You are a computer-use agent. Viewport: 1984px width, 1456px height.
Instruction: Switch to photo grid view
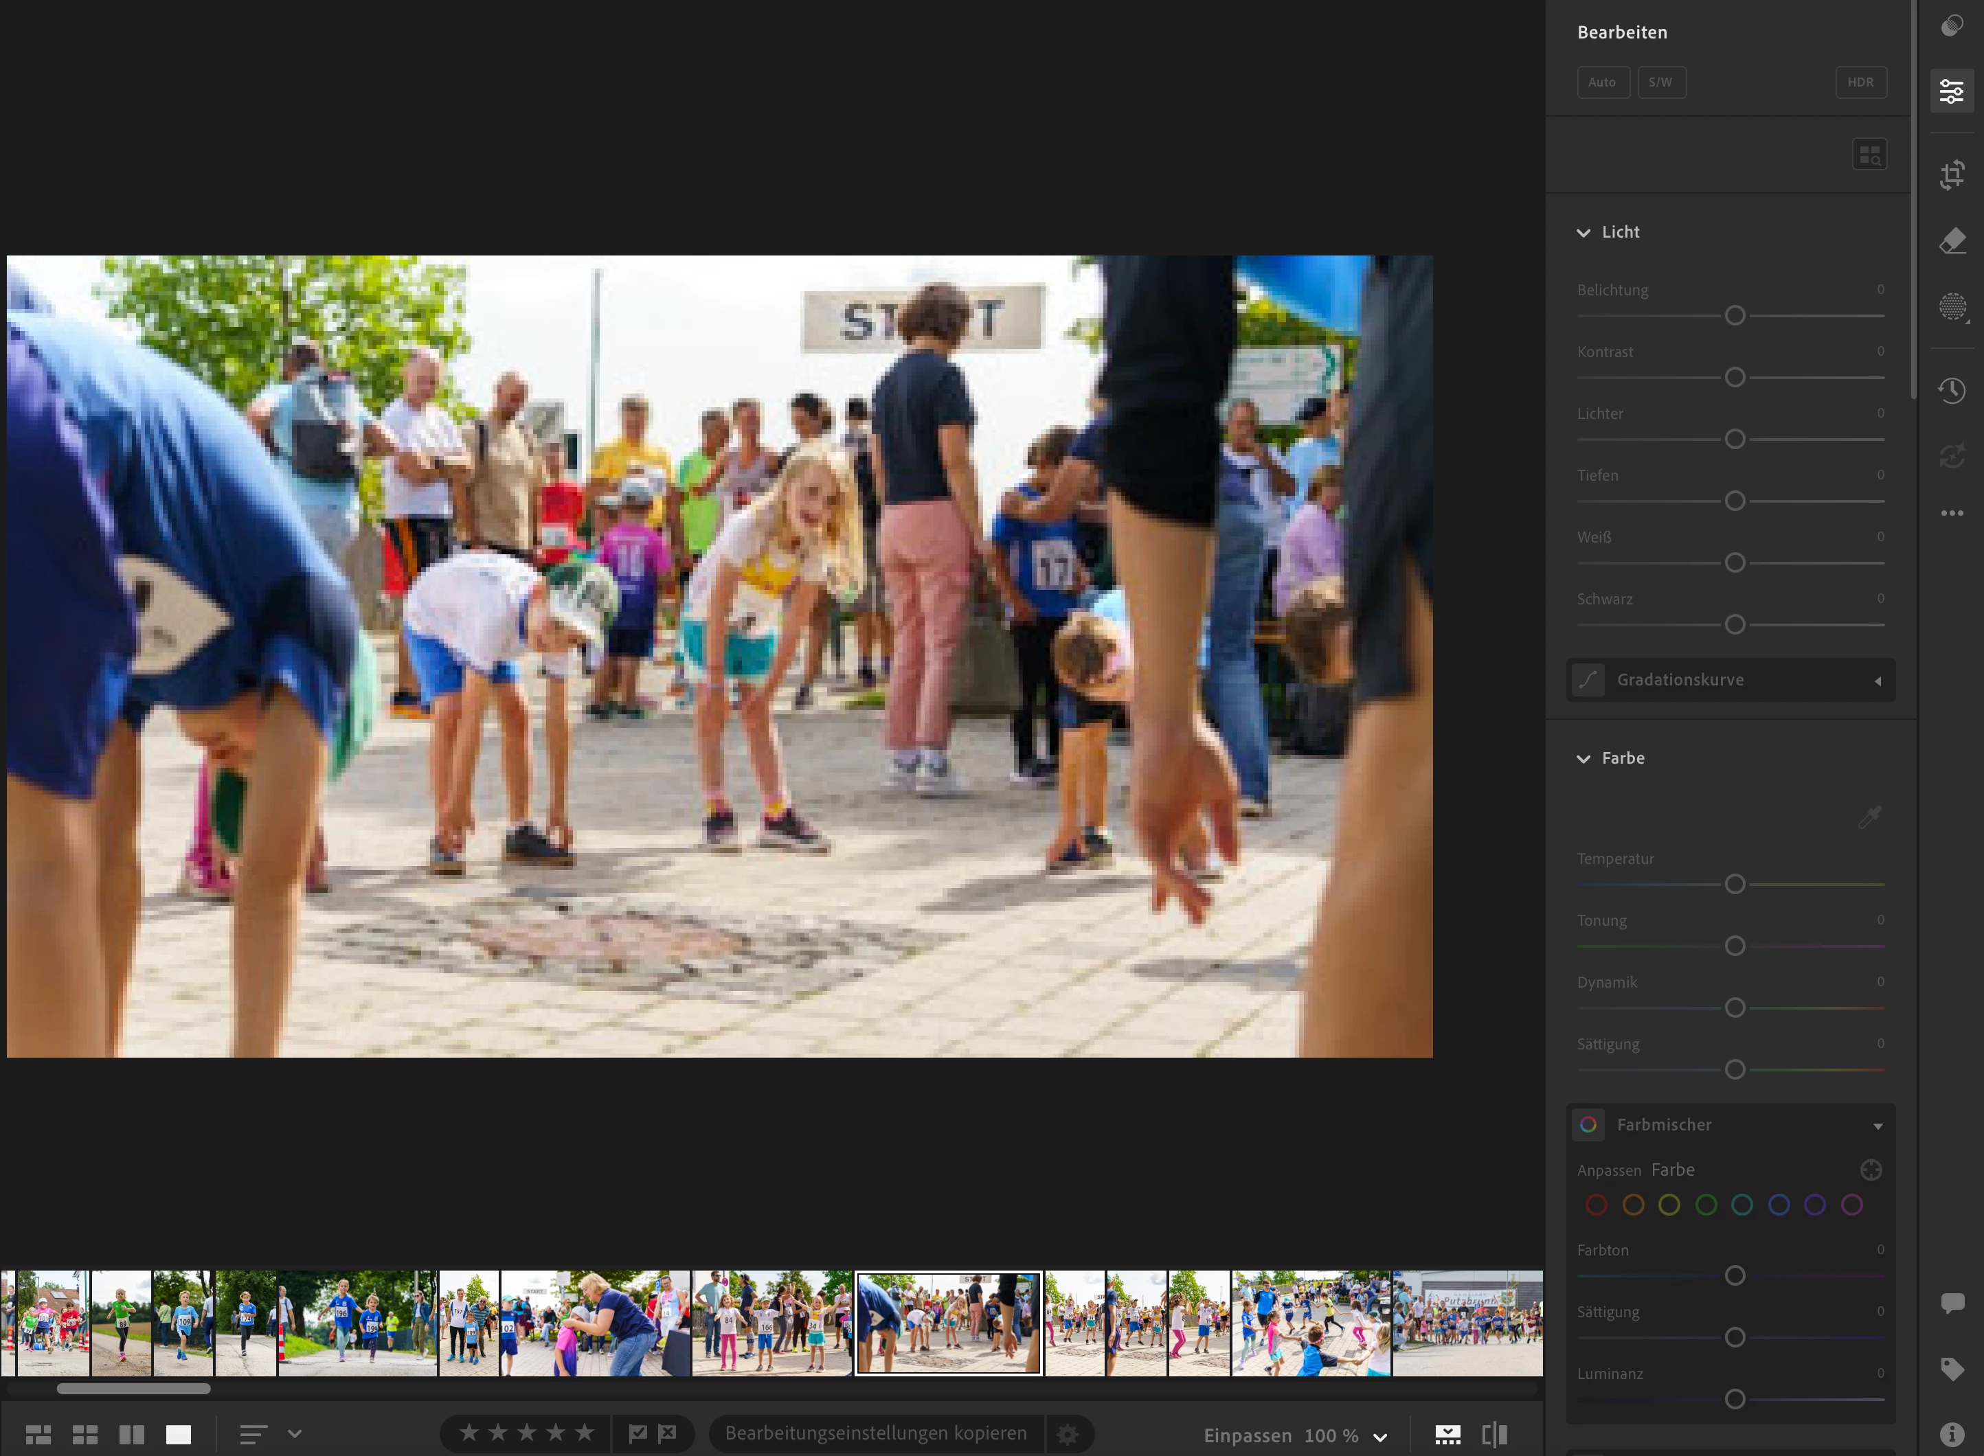pyautogui.click(x=84, y=1435)
